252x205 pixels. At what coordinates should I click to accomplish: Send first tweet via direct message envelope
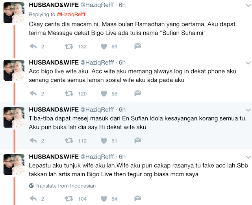tap(137, 46)
